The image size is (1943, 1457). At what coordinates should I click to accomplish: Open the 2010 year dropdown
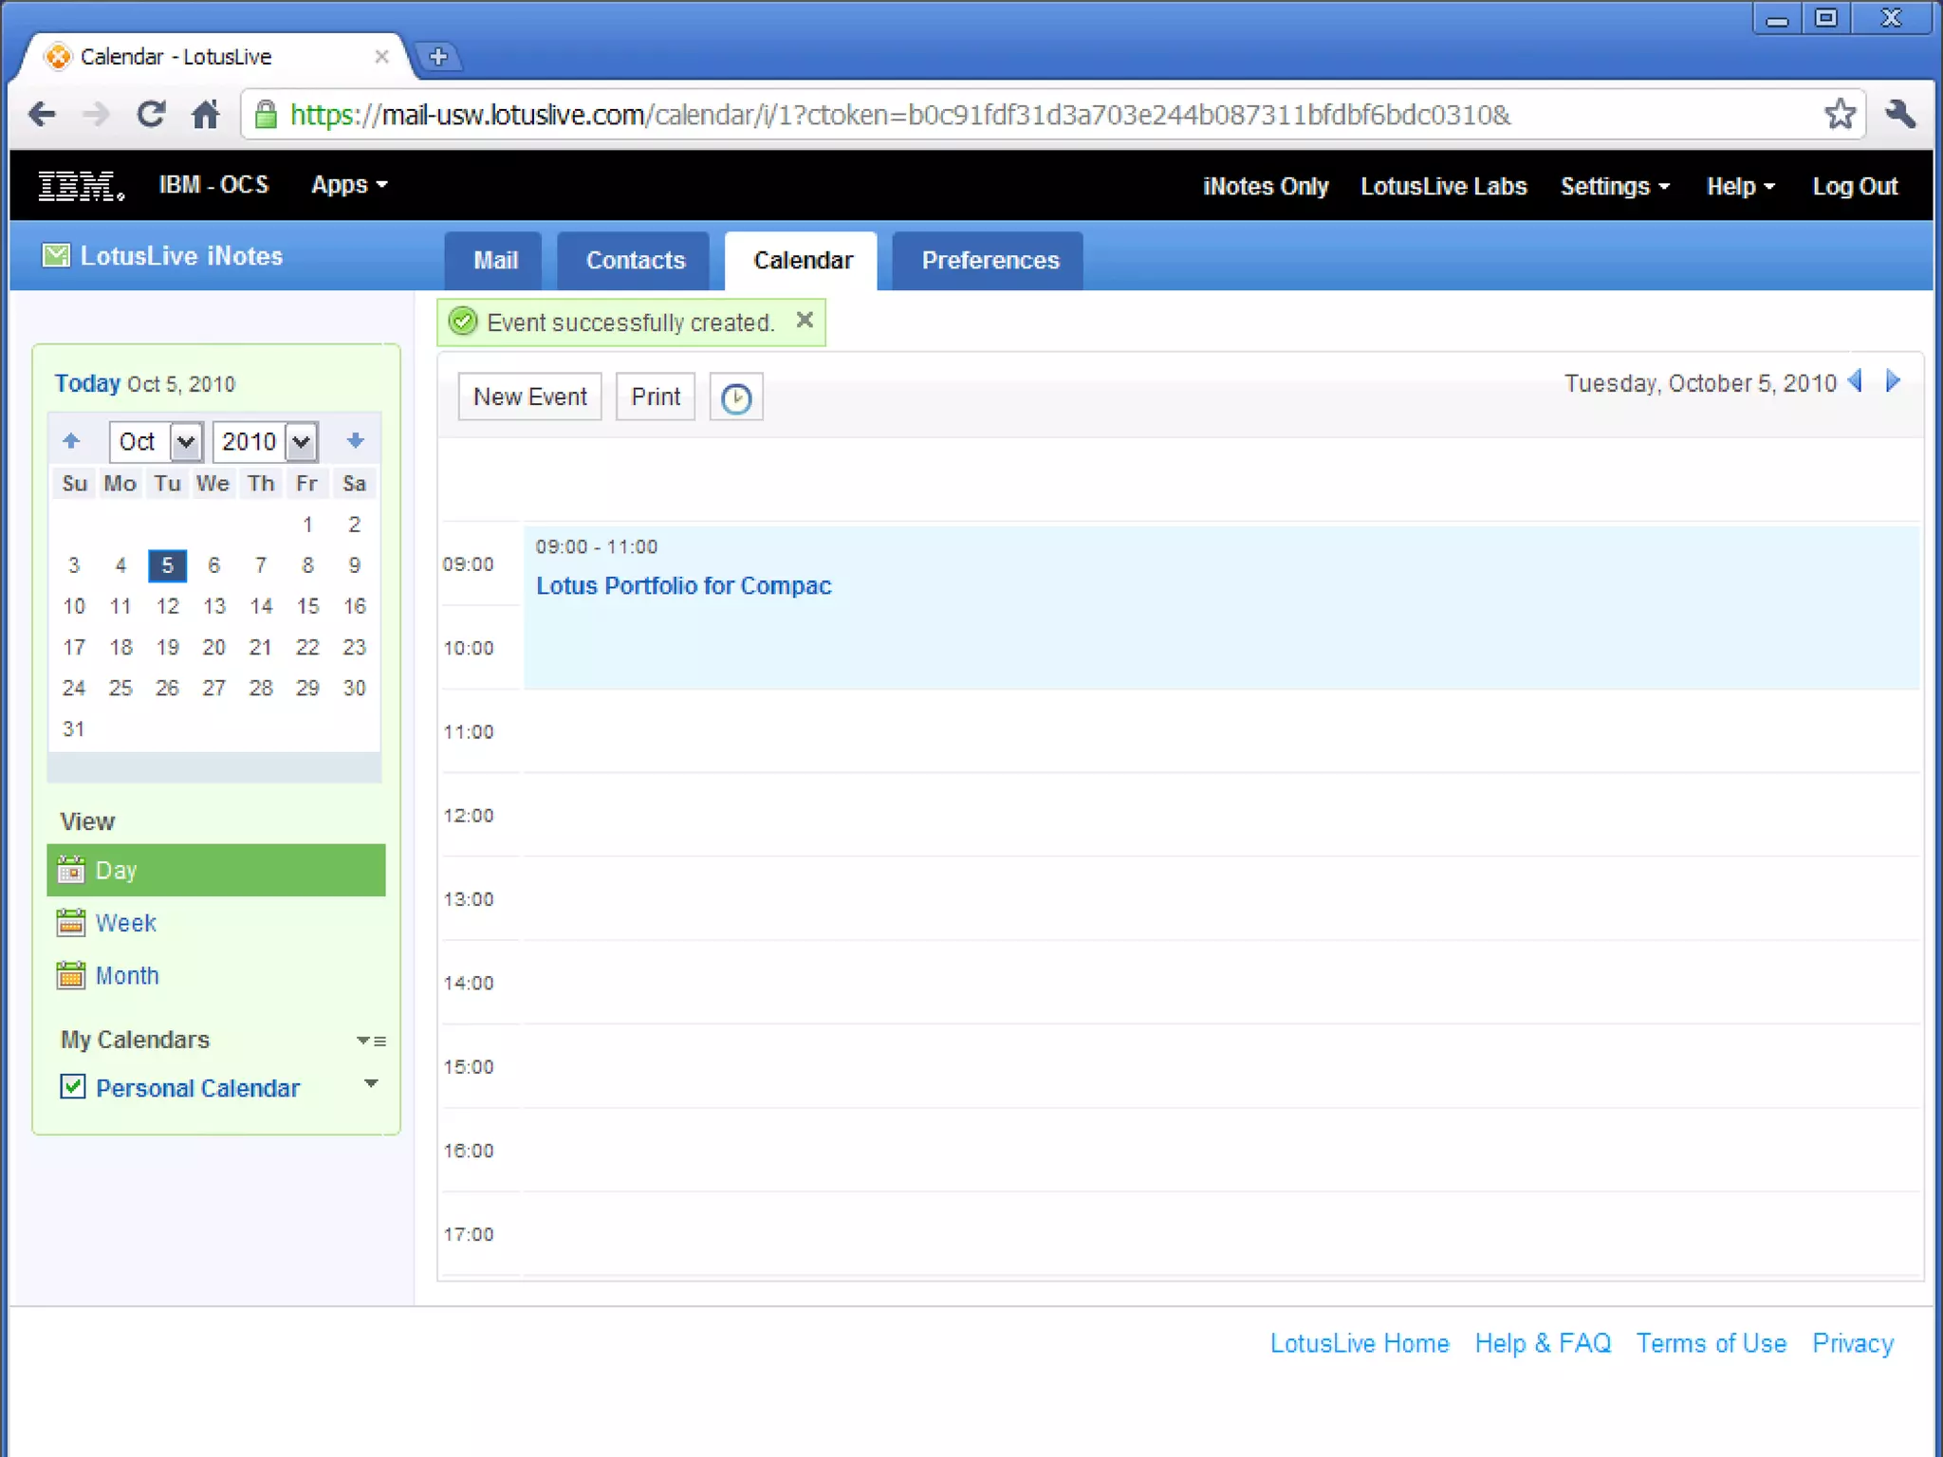[301, 442]
